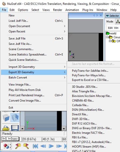Viewport: 120px width, 152px height.
Task: Open the Open Recent submenu
Action: click(34, 31)
